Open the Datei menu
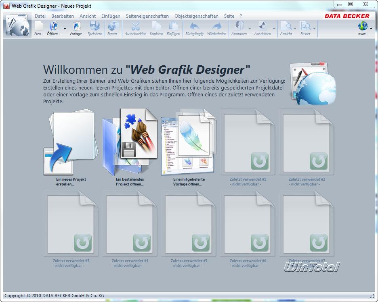The height and width of the screenshot is (302, 378). point(40,16)
